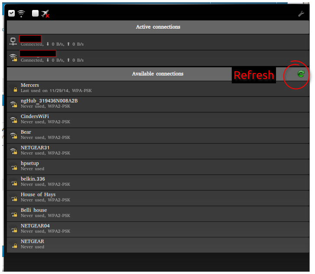Connect to Belli house network

coord(158,214)
